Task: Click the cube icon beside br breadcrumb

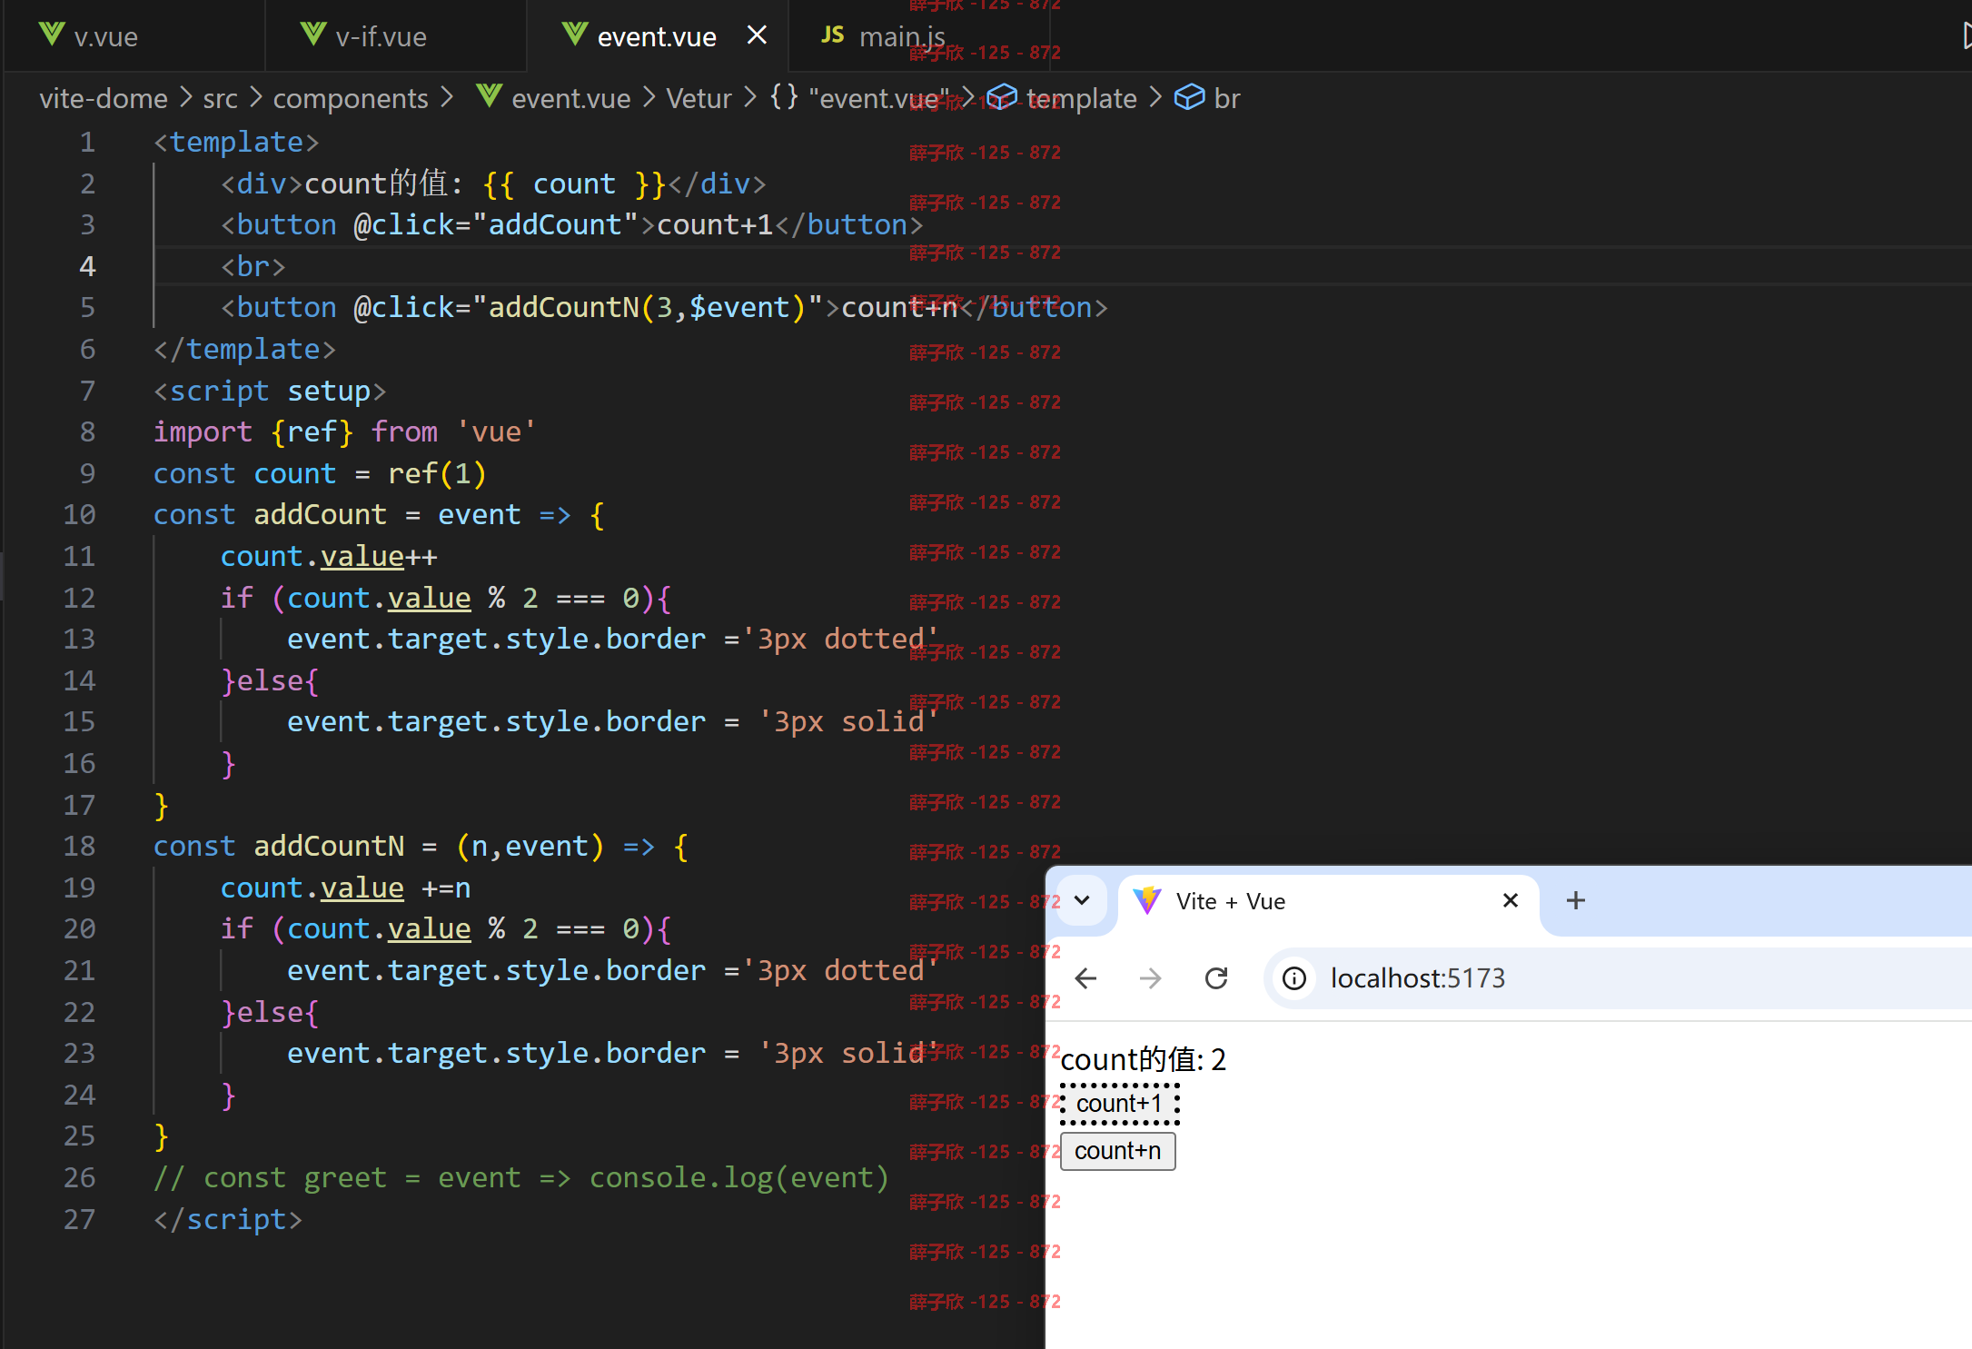Action: [1189, 97]
